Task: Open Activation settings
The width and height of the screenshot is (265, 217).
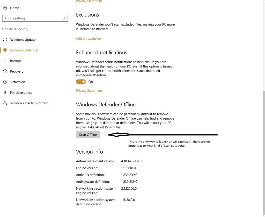Action: click(x=18, y=82)
